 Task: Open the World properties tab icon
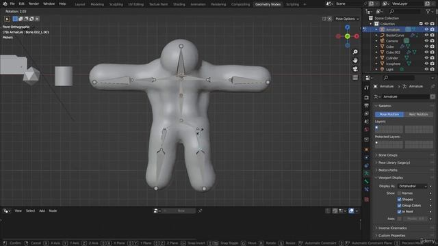[367, 130]
